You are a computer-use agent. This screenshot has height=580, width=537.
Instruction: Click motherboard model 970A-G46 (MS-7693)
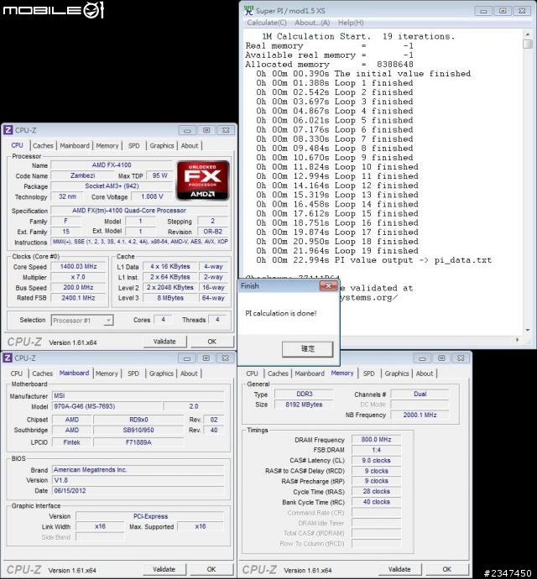pyautogui.click(x=107, y=406)
